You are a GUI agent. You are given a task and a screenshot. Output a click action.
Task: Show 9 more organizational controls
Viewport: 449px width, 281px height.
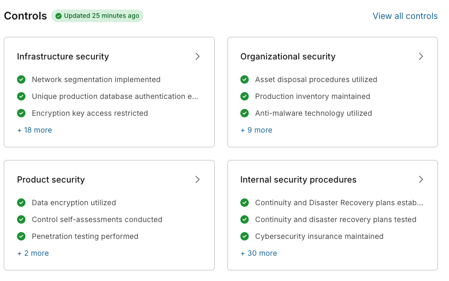pos(256,130)
